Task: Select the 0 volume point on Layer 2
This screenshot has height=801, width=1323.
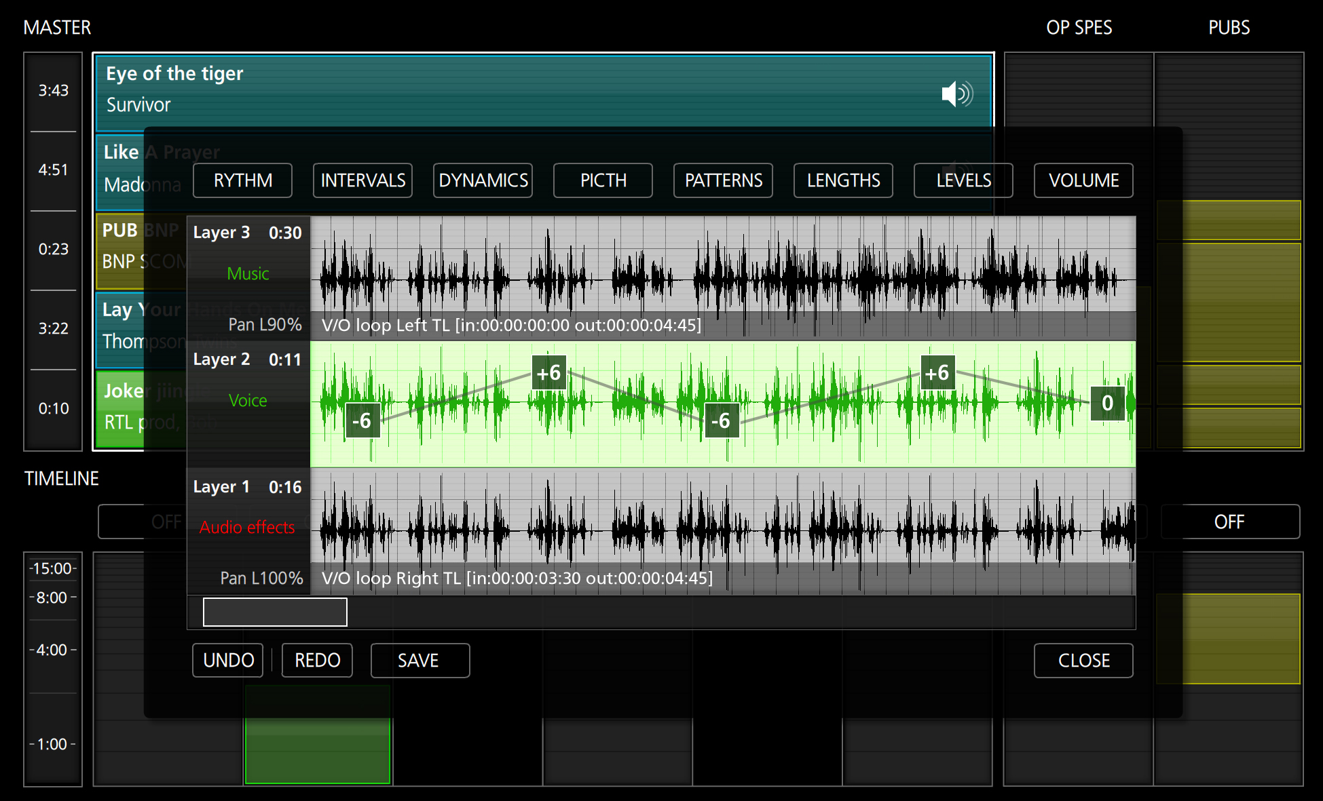Action: coord(1107,403)
